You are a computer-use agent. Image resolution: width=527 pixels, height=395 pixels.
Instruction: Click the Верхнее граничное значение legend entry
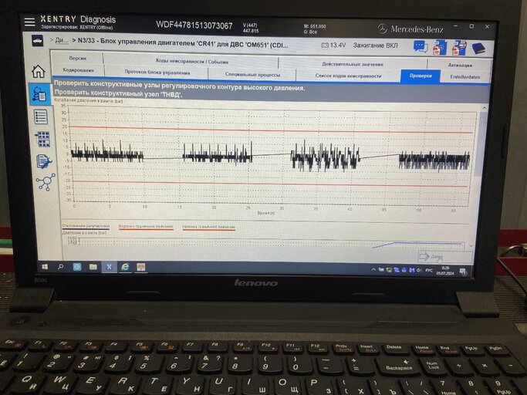(146, 227)
